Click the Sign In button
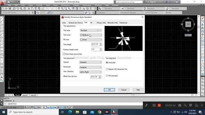Viewport: 205px width, 115px height. click(x=152, y=2)
